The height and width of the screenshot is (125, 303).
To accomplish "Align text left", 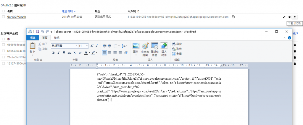I will 104,52.
